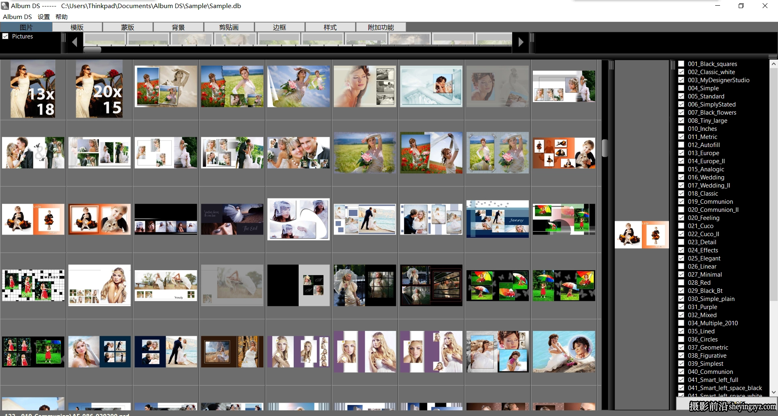Viewport: 778px width, 416px height.
Task: Toggle the 010_Inches checkbox
Action: point(681,128)
